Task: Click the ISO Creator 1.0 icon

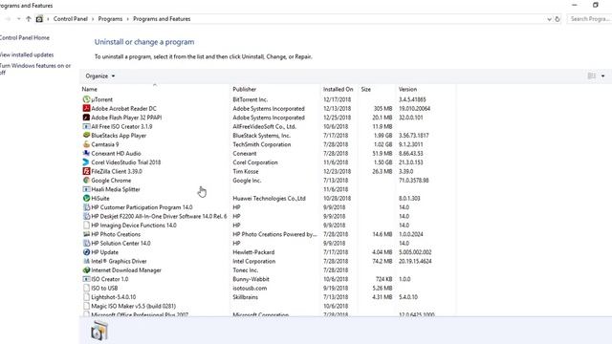Action: click(x=86, y=279)
